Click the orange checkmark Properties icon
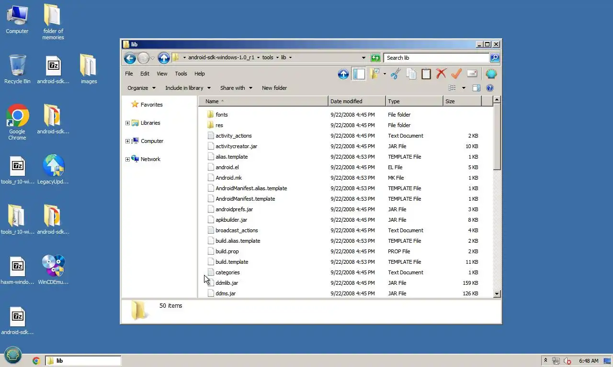Viewport: 613px width, 367px height. point(456,74)
